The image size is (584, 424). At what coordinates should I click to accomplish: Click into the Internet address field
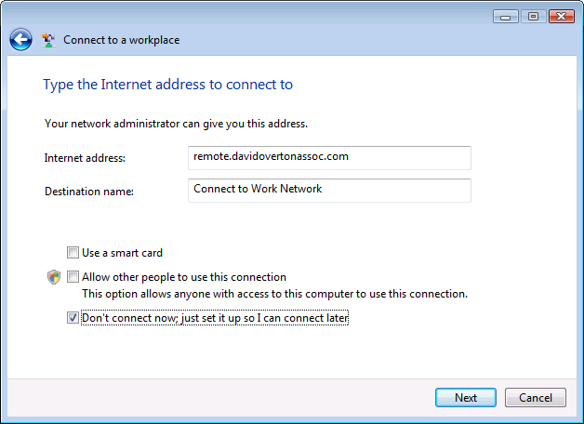tap(329, 158)
